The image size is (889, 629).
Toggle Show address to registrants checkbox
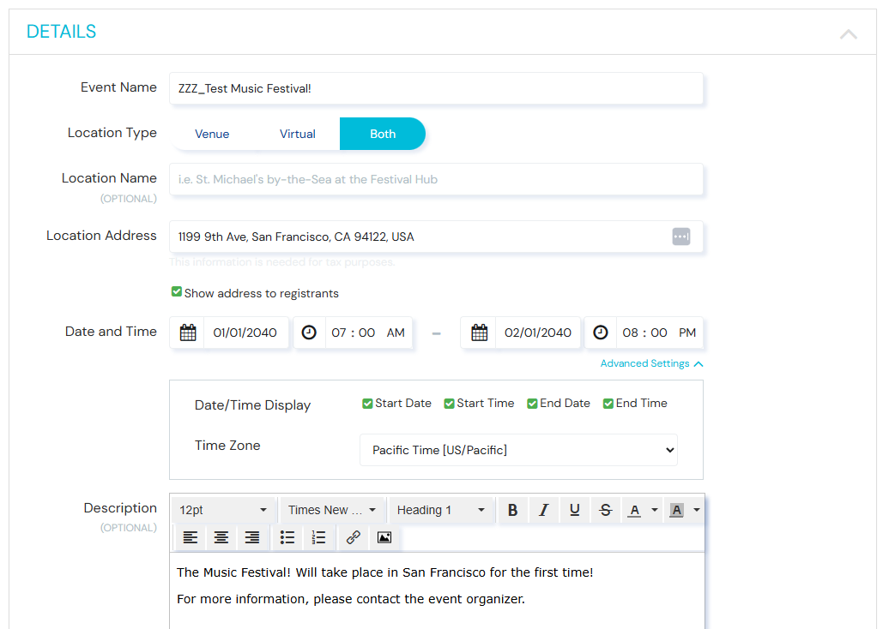[176, 292]
